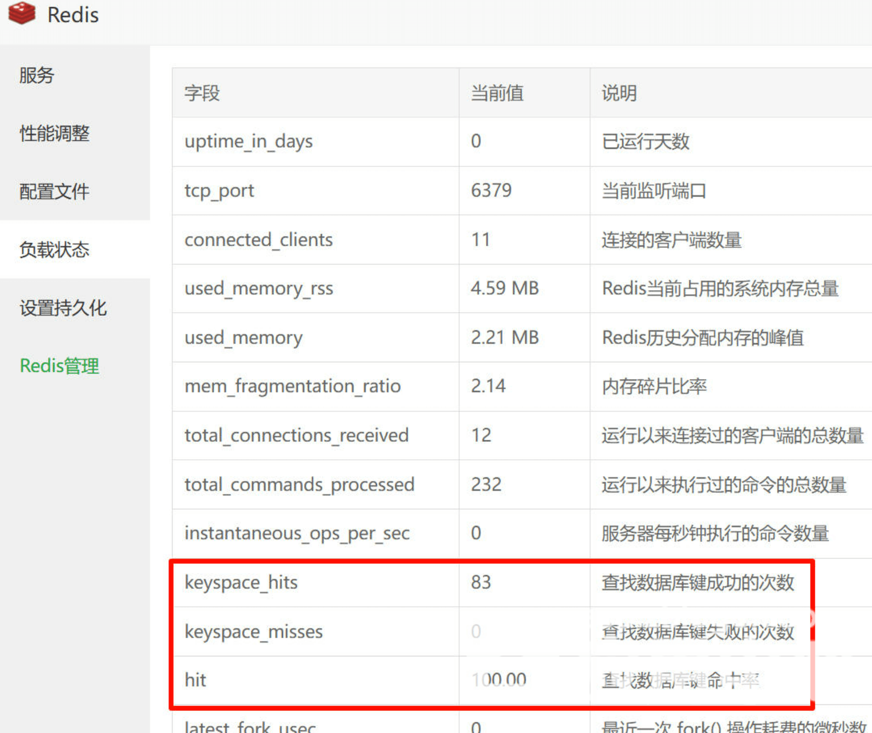Click the used_memory value 2.21 MB
This screenshot has height=733, width=872.
tap(505, 338)
